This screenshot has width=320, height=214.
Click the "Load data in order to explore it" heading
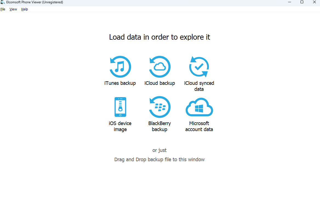coord(160,37)
